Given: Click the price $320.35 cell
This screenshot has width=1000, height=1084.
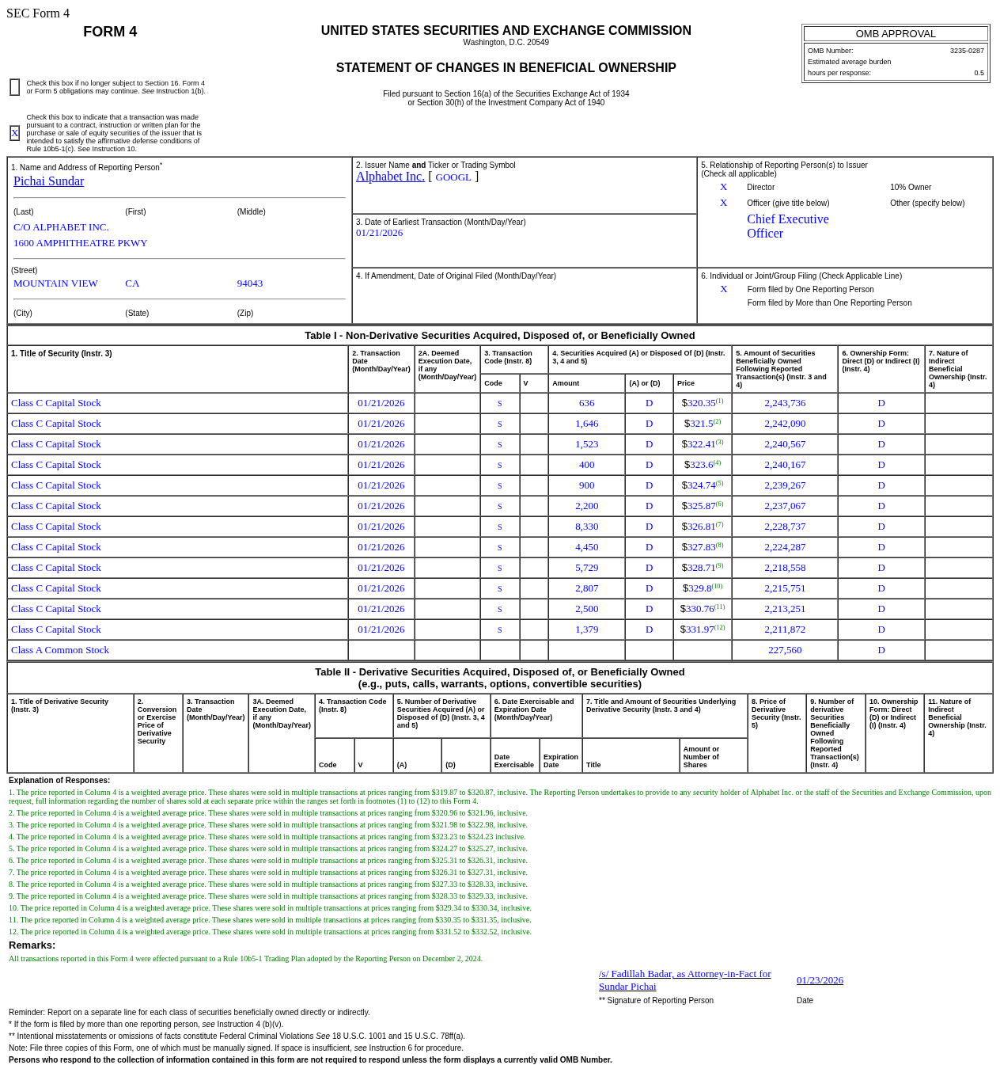Looking at the screenshot, I should [703, 403].
